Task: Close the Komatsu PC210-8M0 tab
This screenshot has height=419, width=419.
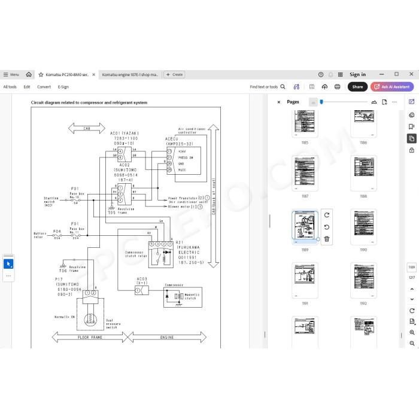Action: tap(94, 75)
